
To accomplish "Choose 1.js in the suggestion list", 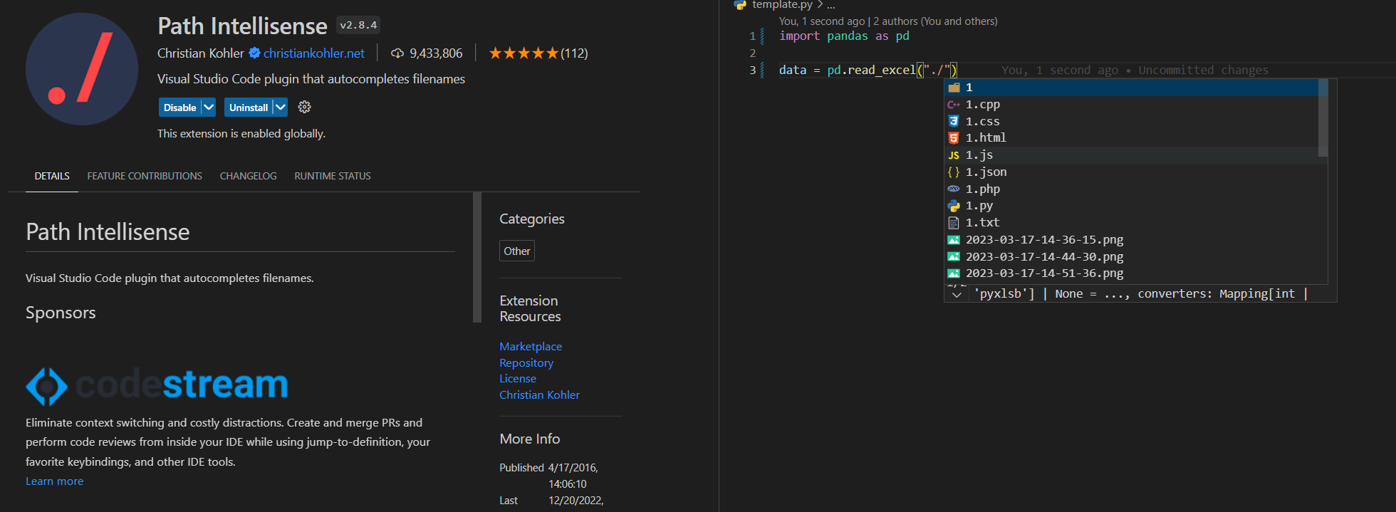I will pyautogui.click(x=1135, y=155).
